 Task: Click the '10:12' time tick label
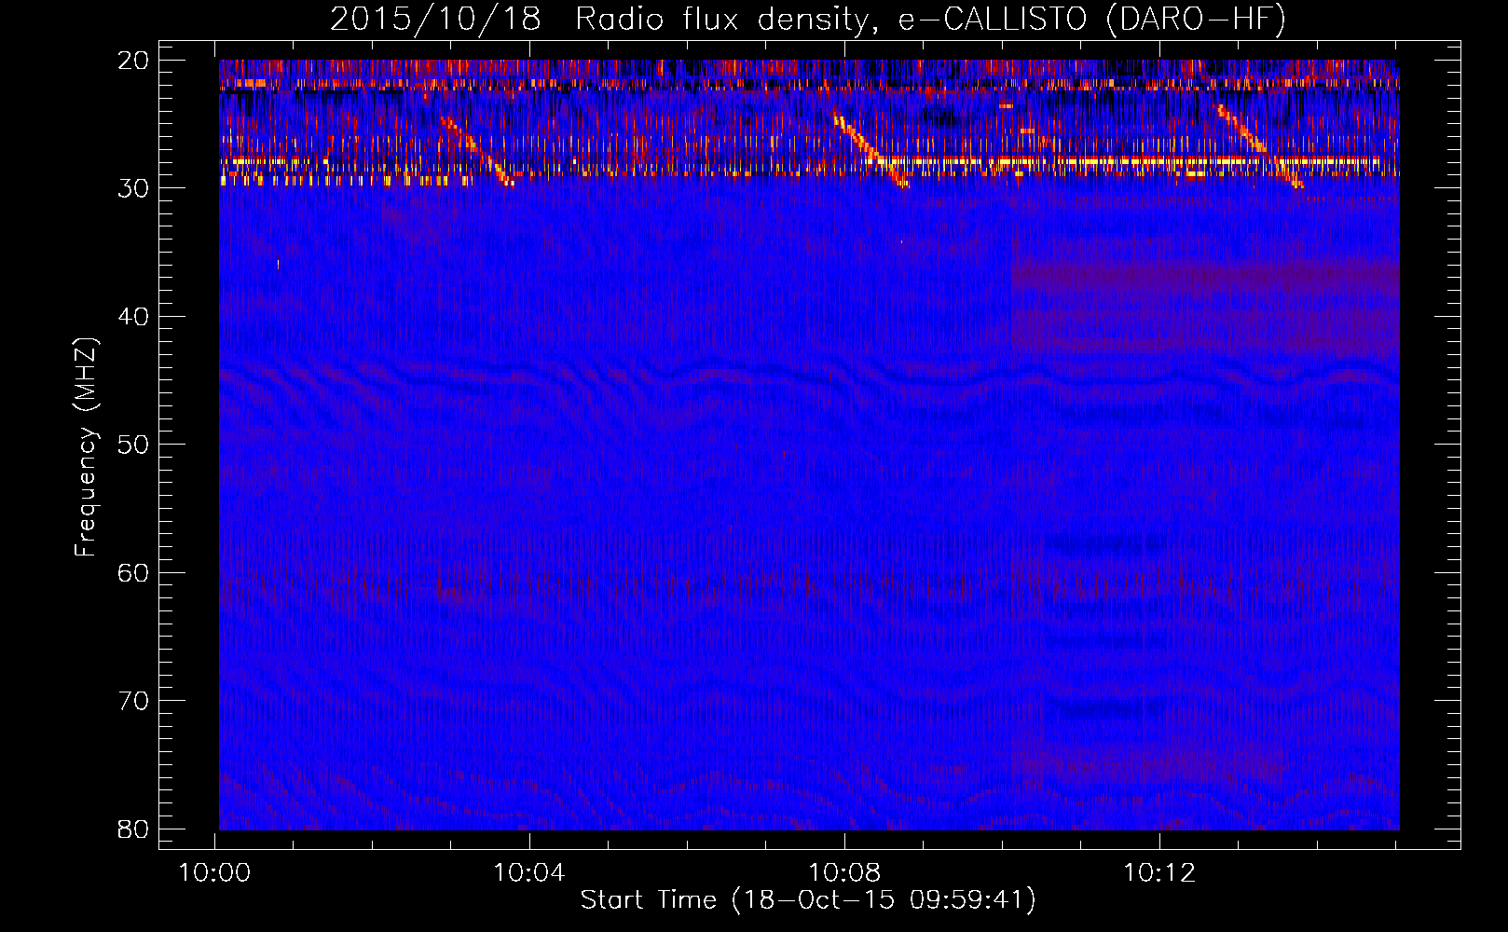click(x=1159, y=873)
